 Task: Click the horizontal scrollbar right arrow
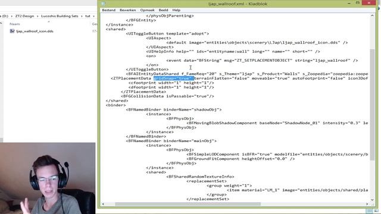(x=367, y=204)
